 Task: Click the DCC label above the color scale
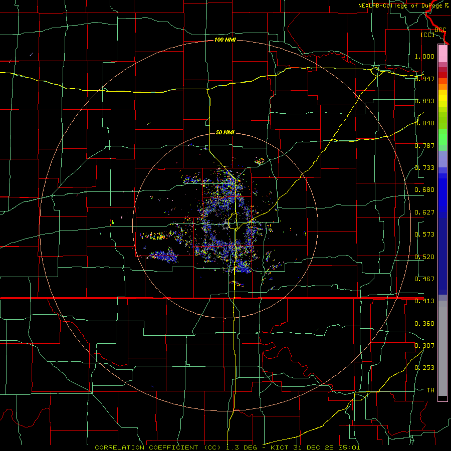click(440, 30)
